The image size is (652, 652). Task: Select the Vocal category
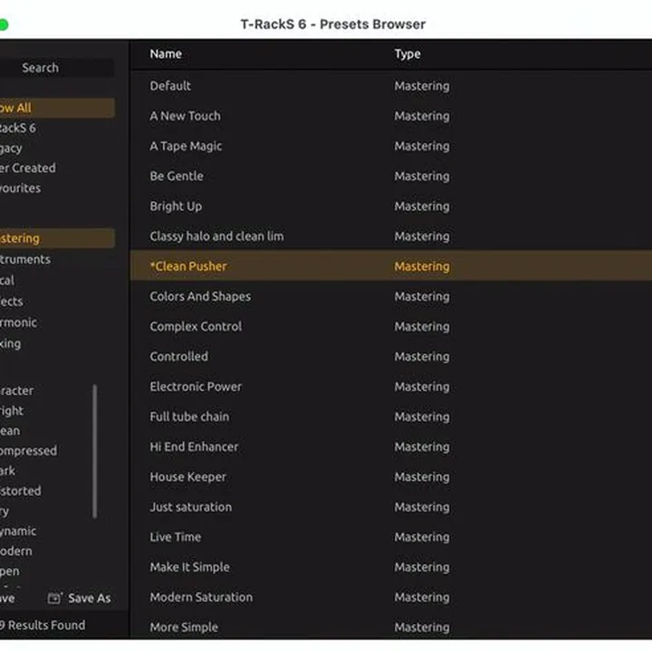coord(7,280)
